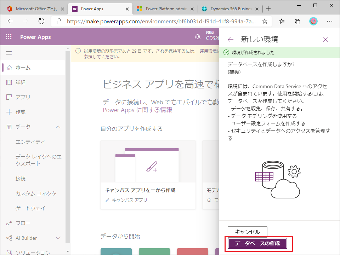Close the Dynamics 365 Business tab
The height and width of the screenshot is (255, 340).
257,9
